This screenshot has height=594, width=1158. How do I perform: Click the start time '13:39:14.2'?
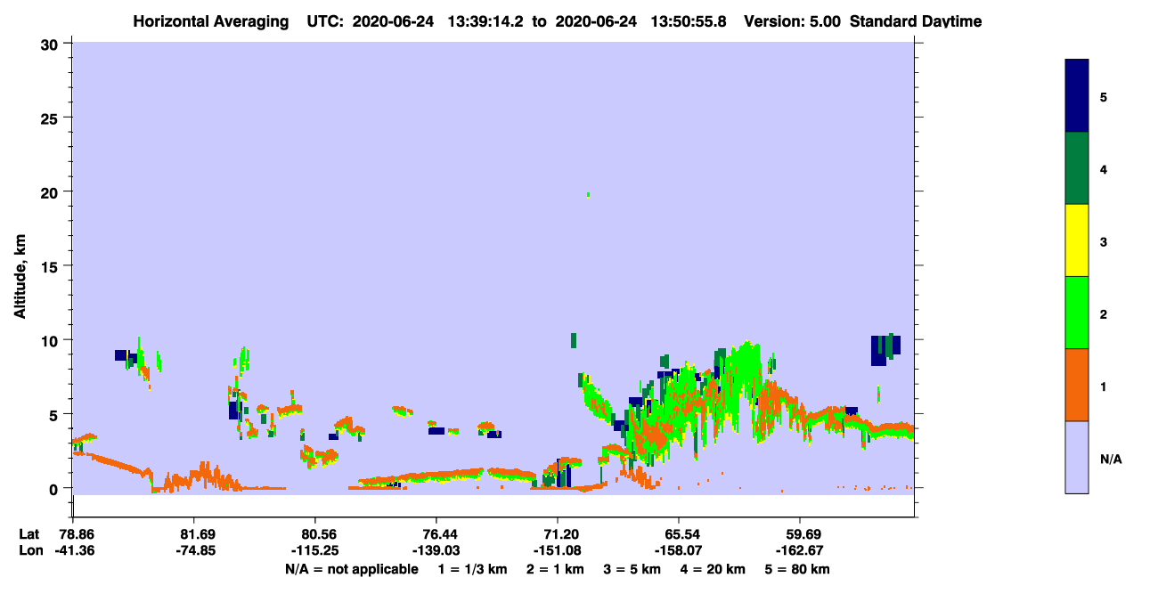click(x=484, y=20)
